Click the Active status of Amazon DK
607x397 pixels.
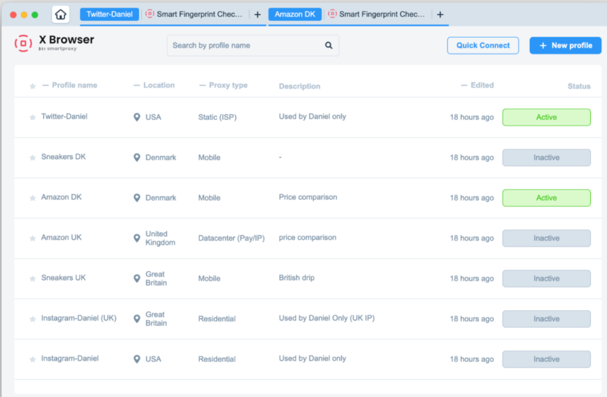point(546,198)
